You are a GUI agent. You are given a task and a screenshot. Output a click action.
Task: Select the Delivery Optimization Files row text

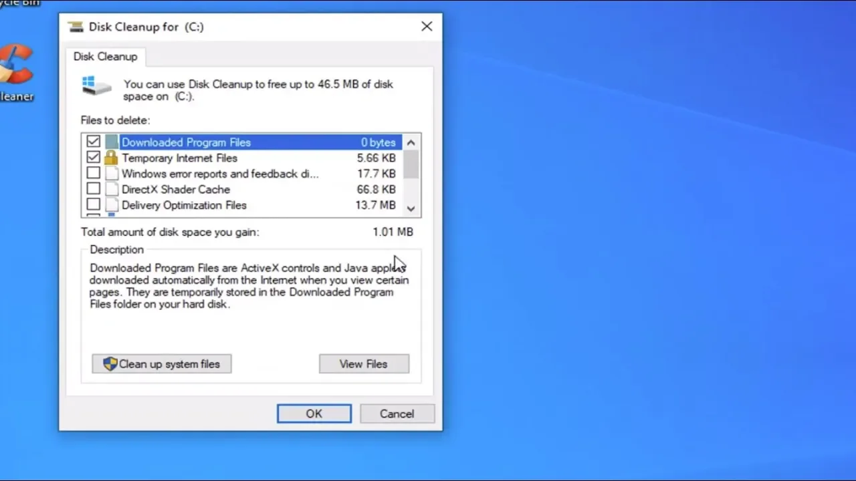pos(184,205)
